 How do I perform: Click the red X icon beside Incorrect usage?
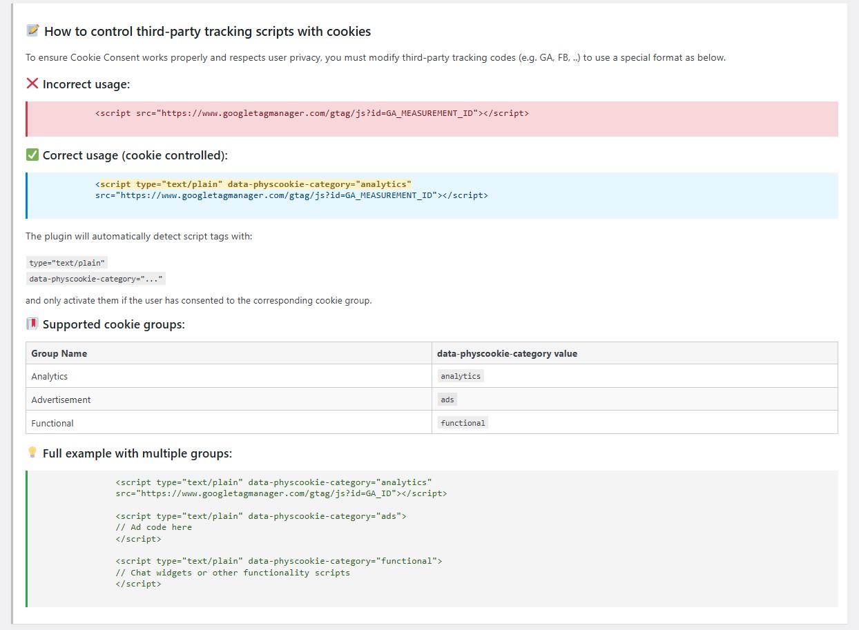(32, 83)
